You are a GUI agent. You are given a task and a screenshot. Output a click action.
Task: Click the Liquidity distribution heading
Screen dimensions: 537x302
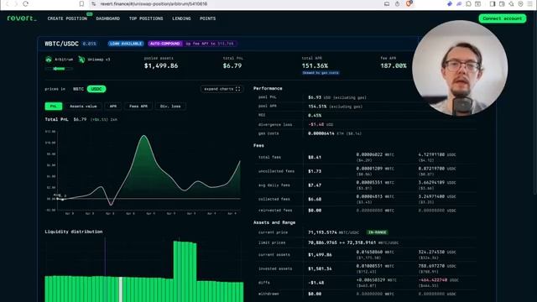74,232
